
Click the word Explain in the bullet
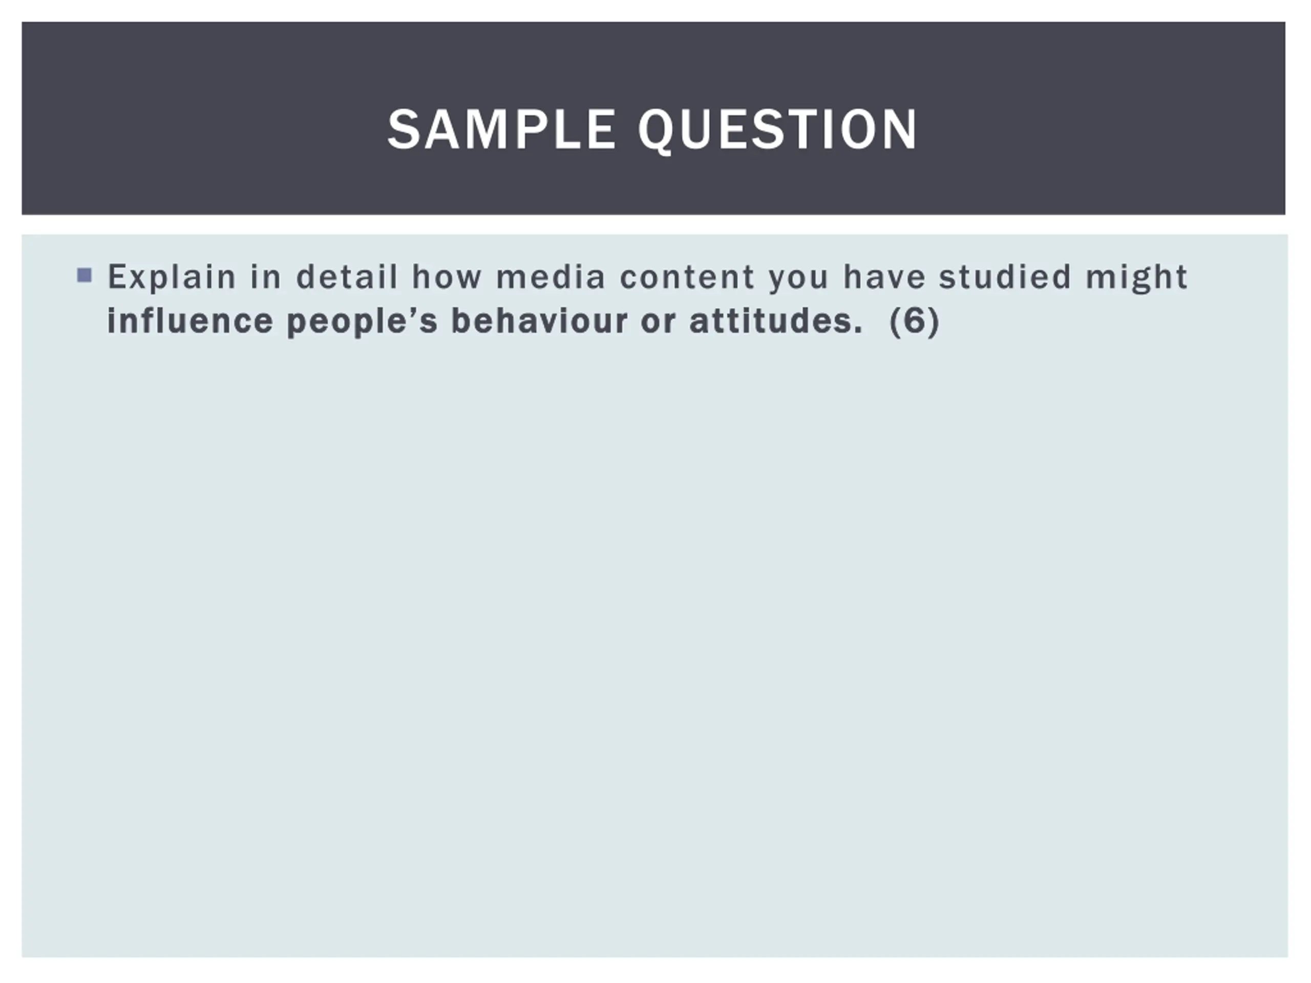172,277
